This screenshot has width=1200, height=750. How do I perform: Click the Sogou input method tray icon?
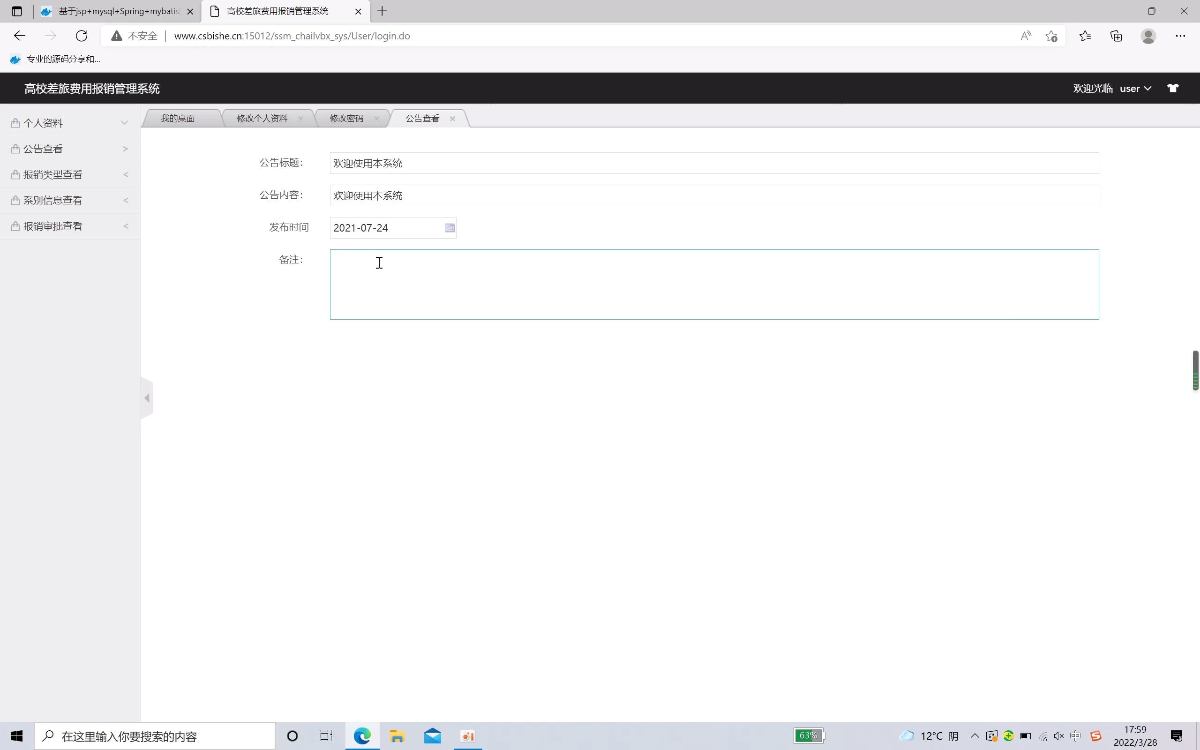pos(1095,735)
